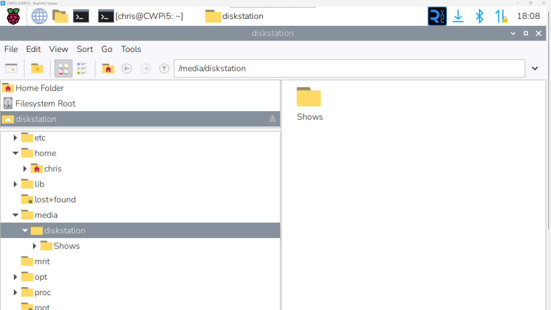
Task: Click the Back navigation arrow
Action: pyautogui.click(x=127, y=68)
